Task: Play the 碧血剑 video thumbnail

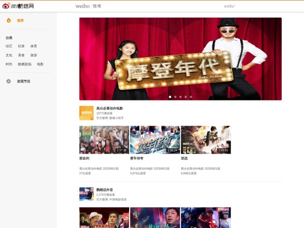Action: click(x=104, y=140)
